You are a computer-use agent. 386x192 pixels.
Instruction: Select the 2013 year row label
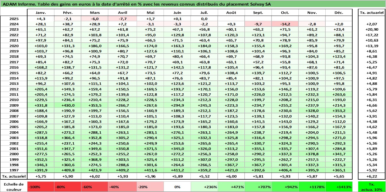pyautogui.click(x=14, y=84)
